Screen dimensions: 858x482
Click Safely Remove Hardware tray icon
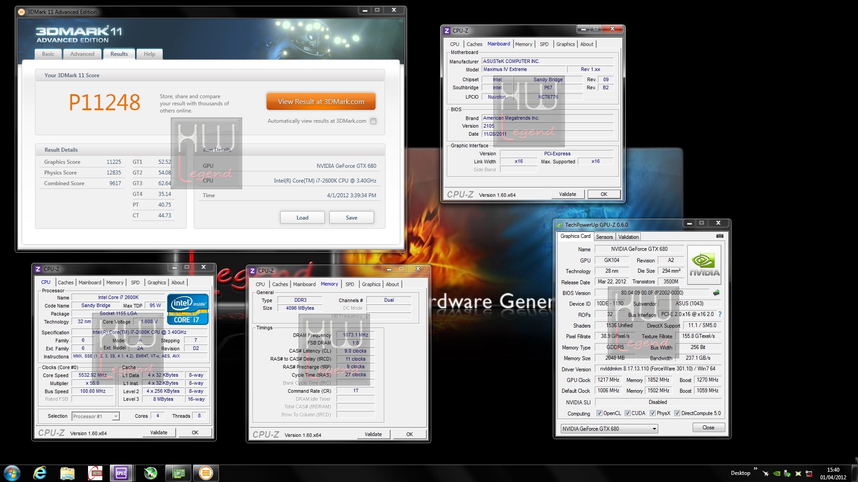tap(787, 474)
